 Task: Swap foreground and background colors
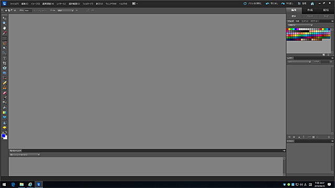point(6,132)
